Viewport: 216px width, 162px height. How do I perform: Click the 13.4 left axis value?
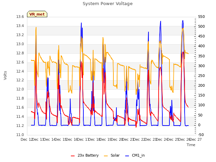click(20, 26)
